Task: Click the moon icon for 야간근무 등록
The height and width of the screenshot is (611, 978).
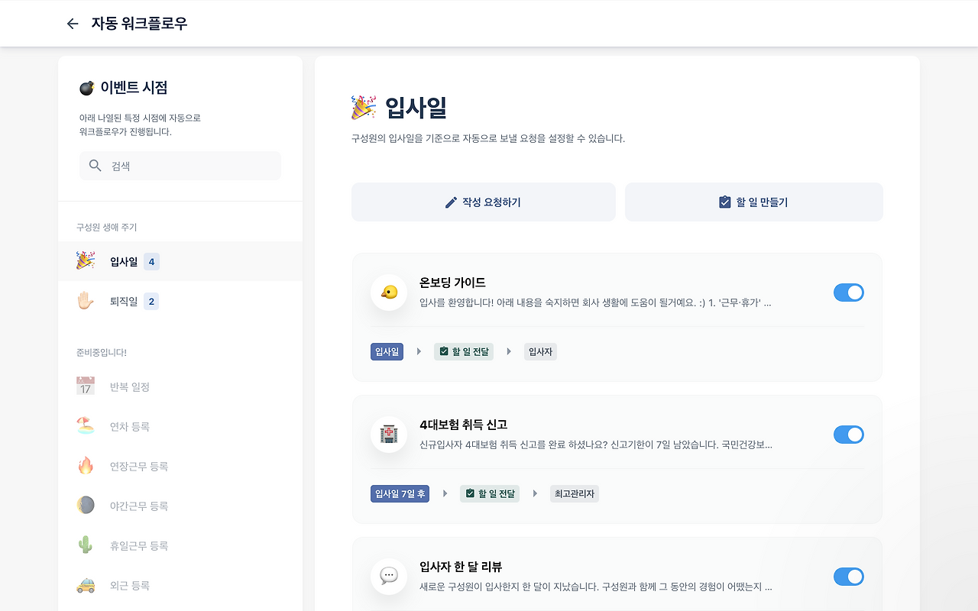Action: point(86,506)
